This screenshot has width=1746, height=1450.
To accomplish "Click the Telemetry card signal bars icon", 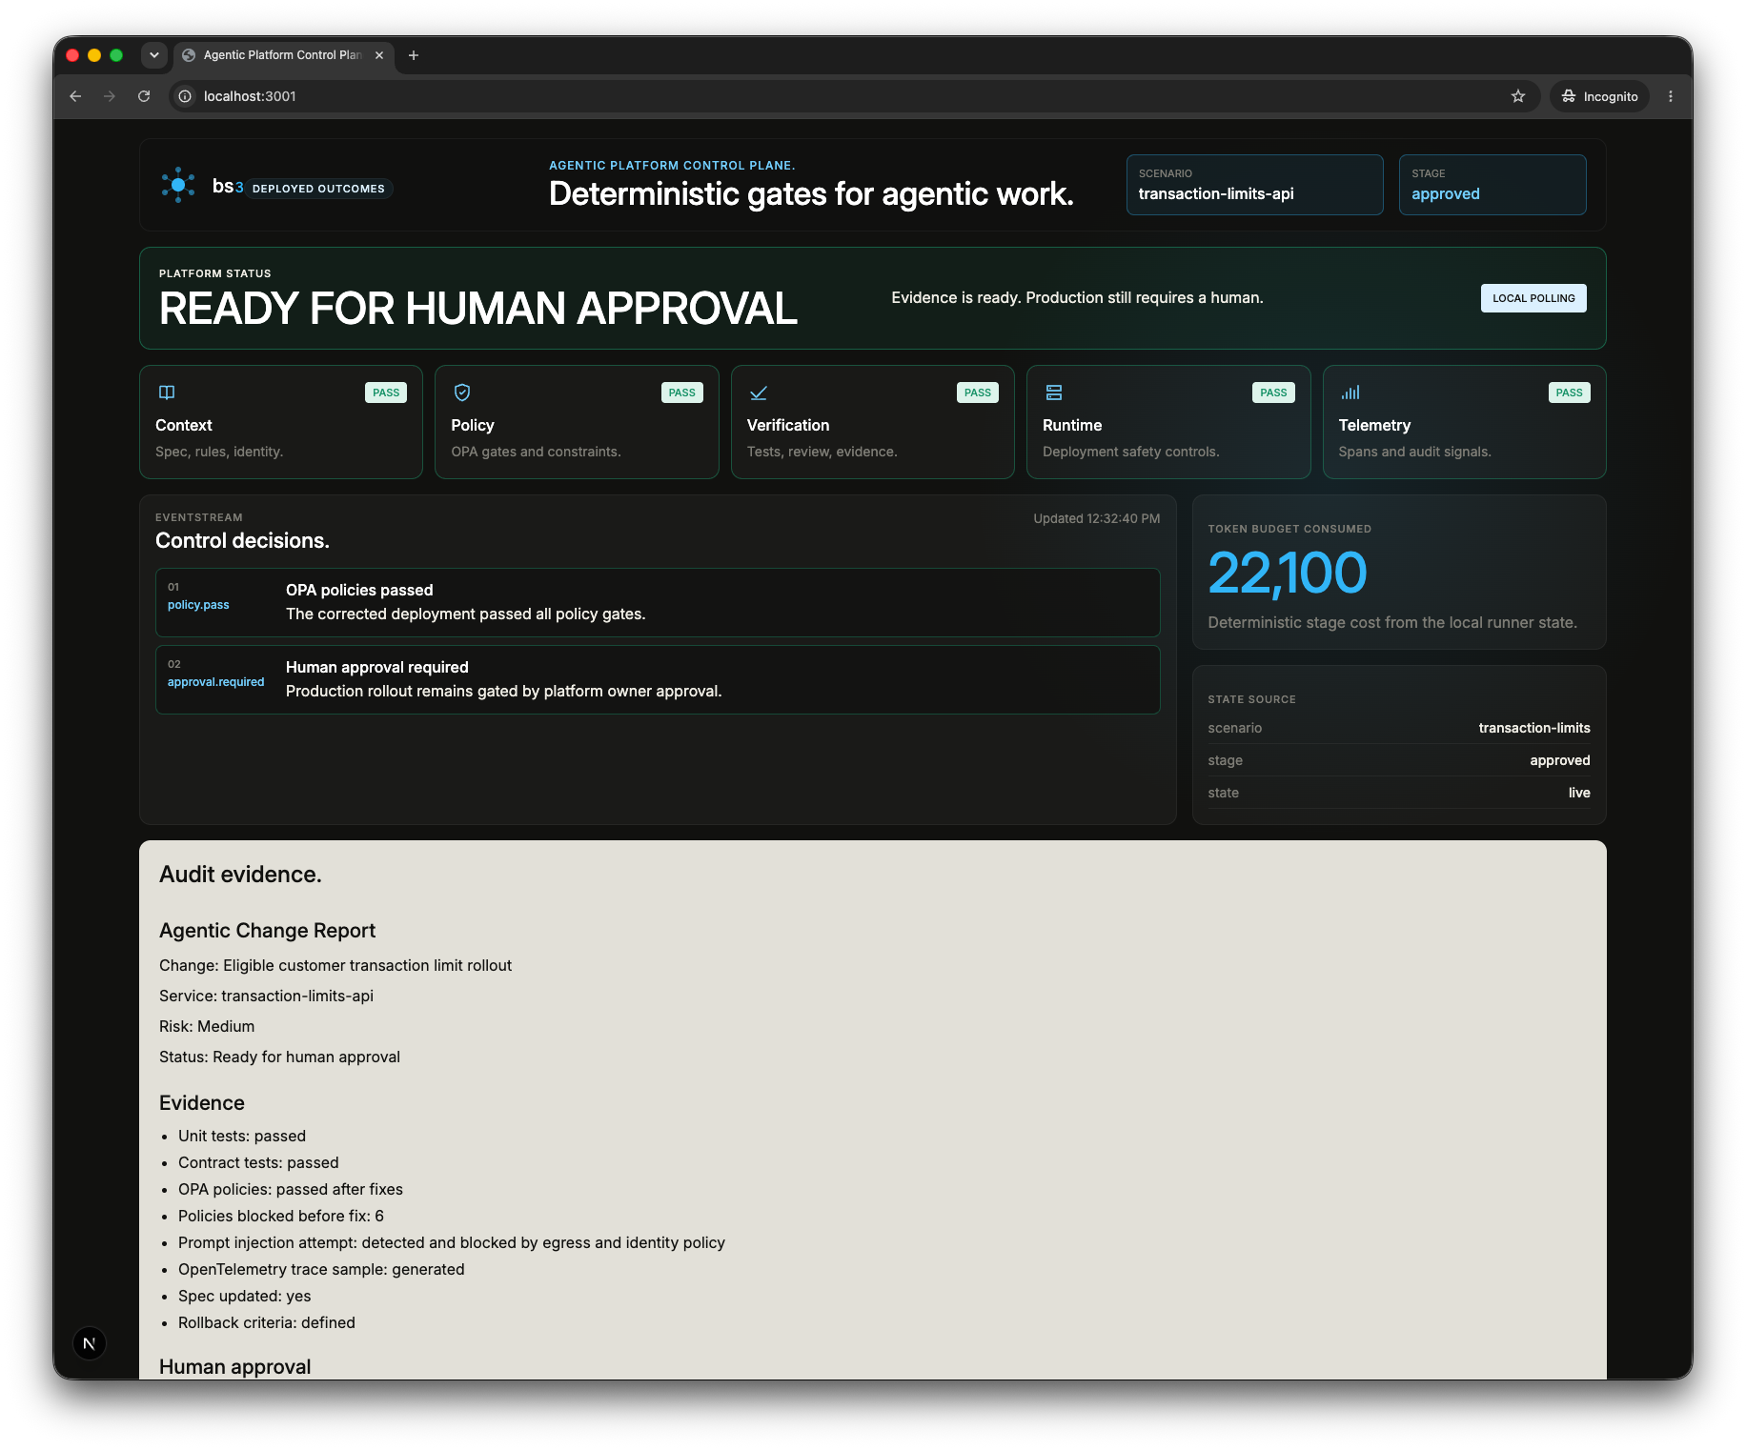I will pyautogui.click(x=1350, y=393).
